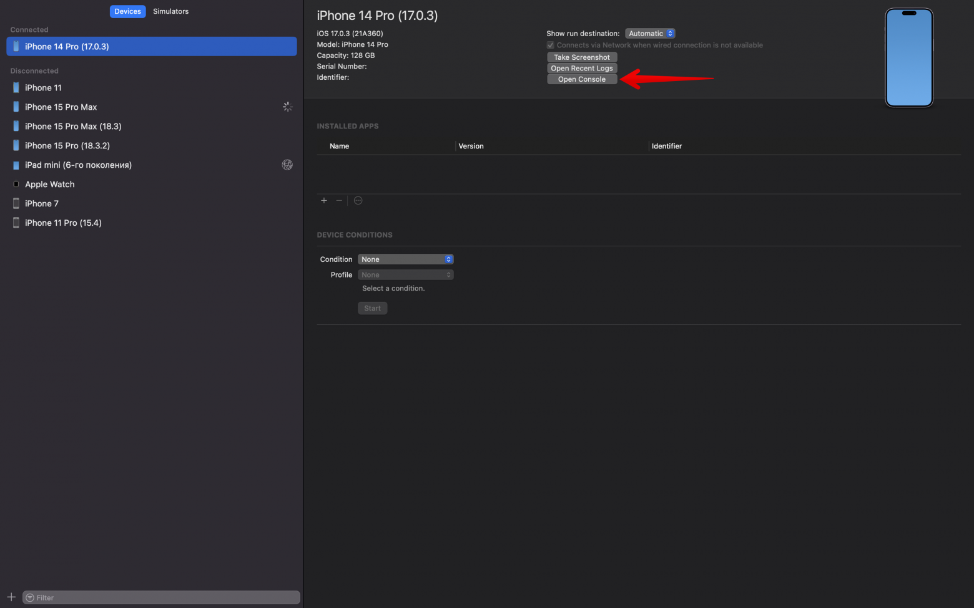Click the iPhone 7 device icon
This screenshot has height=608, width=974.
click(16, 203)
